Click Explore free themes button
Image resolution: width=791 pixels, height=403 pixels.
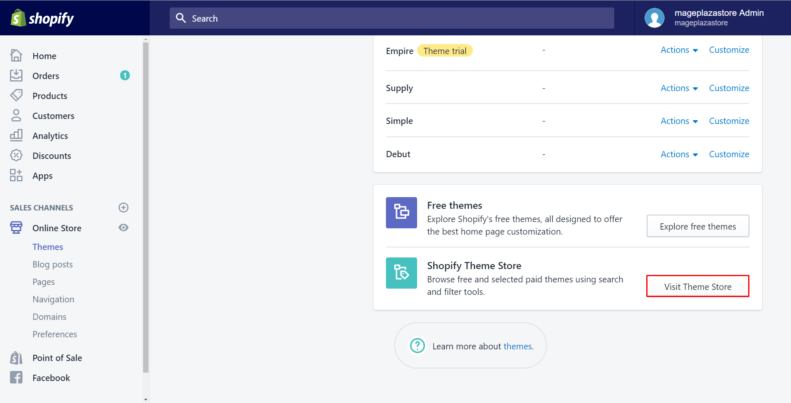pyautogui.click(x=698, y=226)
